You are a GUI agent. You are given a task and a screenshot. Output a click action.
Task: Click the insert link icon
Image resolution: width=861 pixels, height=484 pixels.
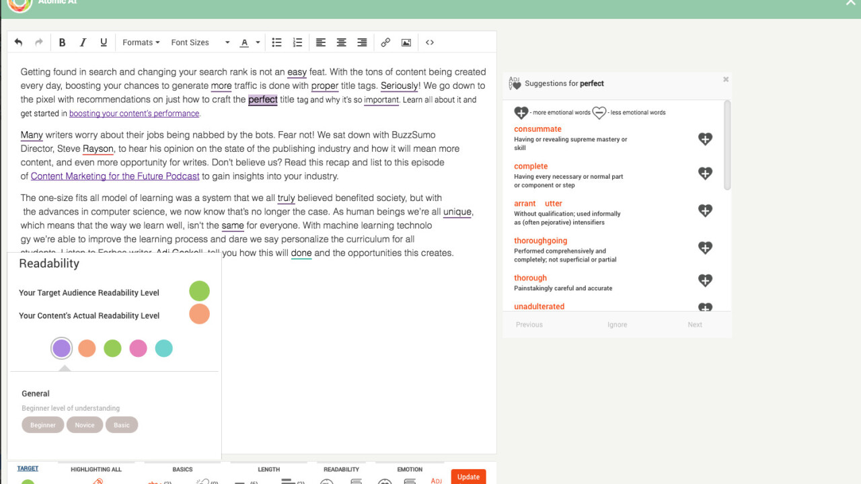(385, 42)
